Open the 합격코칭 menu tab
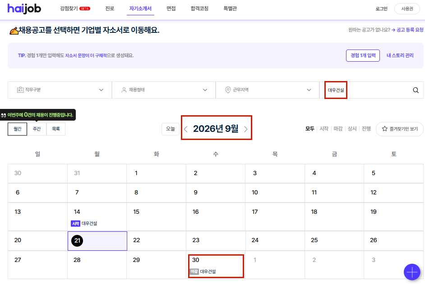Screen dimensions: 425x293 (x=199, y=9)
